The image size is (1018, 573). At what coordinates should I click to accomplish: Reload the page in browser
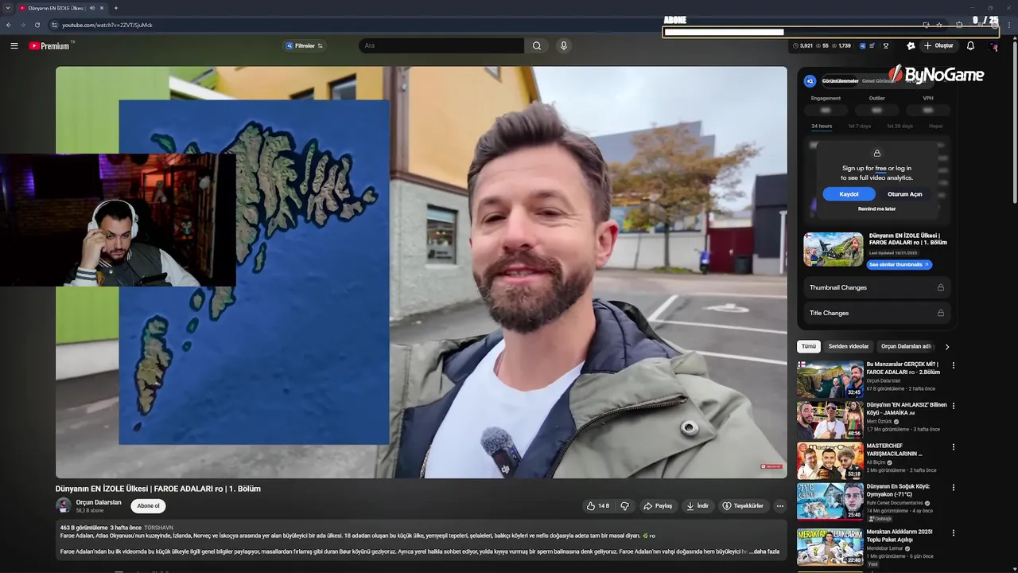tap(37, 25)
